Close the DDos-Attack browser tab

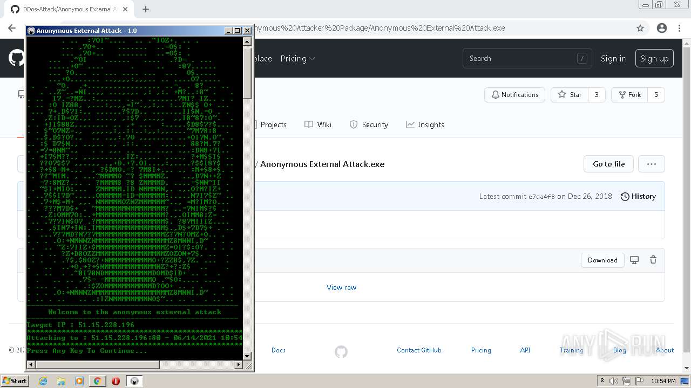pos(126,9)
